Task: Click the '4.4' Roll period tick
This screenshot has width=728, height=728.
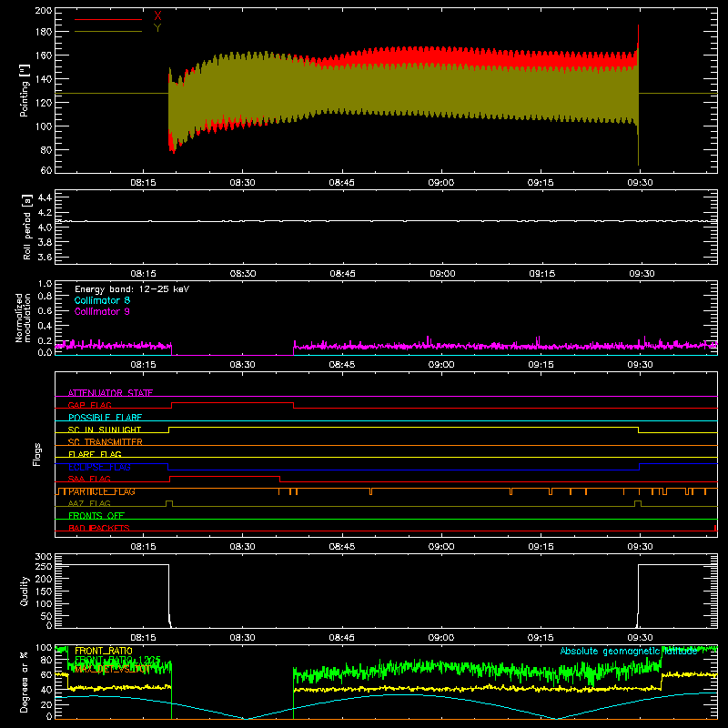Action: 45,197
